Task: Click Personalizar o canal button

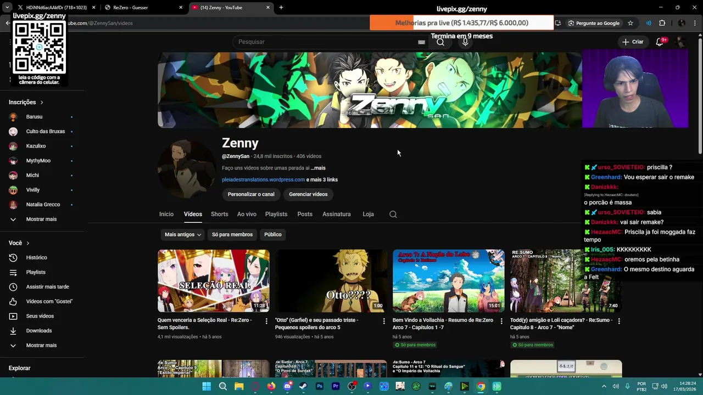Action: point(251,194)
